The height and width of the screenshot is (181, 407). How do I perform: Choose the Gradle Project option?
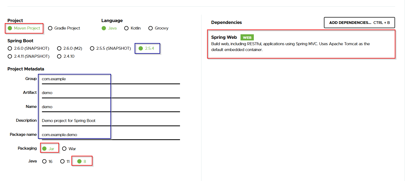tap(50, 28)
